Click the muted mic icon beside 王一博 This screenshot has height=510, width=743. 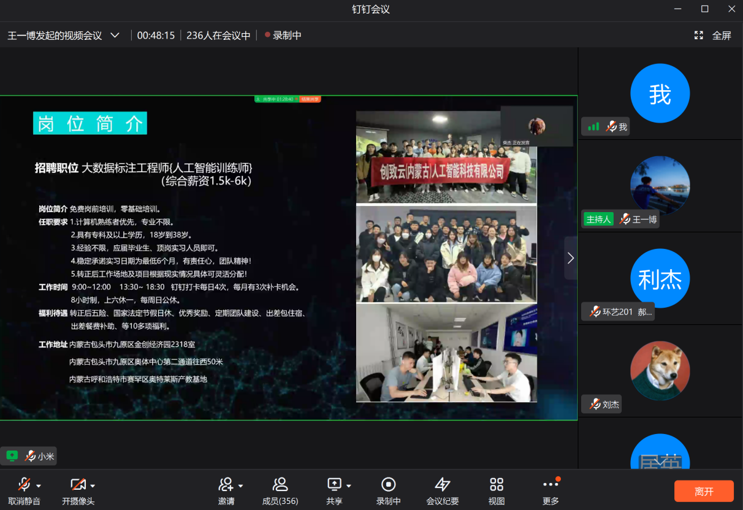625,219
